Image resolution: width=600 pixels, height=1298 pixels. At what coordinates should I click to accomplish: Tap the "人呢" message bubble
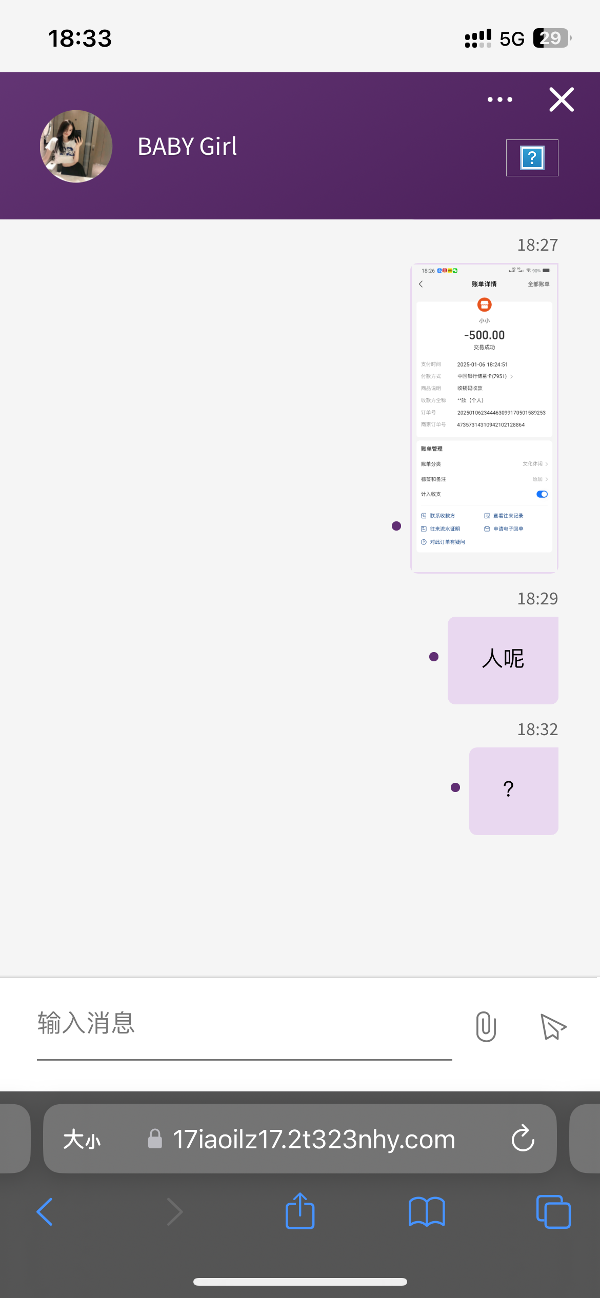click(x=503, y=660)
